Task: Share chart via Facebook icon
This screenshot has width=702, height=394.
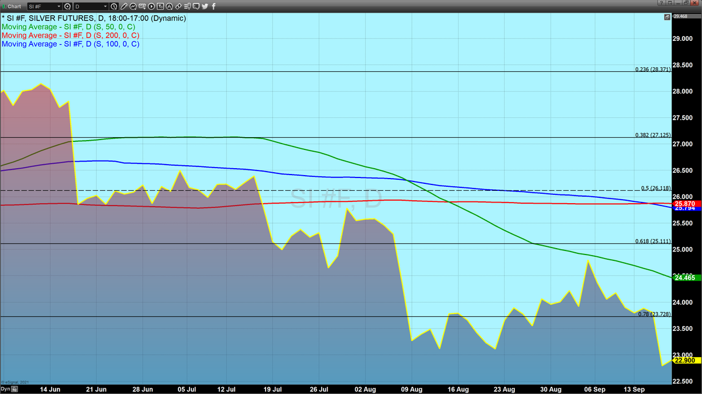Action: tap(214, 6)
